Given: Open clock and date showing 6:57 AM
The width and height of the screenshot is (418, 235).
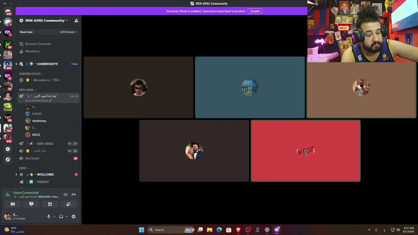Looking at the screenshot, I should pos(409,230).
